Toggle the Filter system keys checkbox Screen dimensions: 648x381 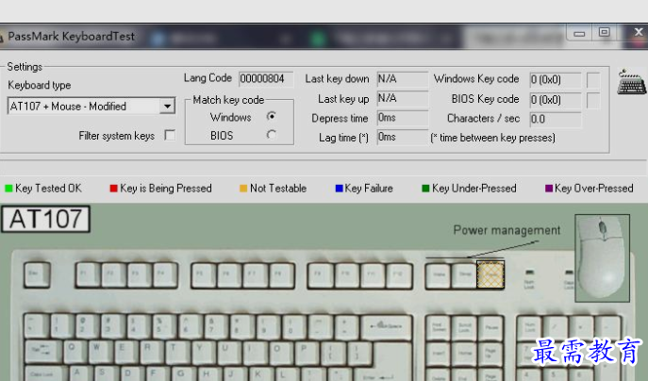click(170, 135)
